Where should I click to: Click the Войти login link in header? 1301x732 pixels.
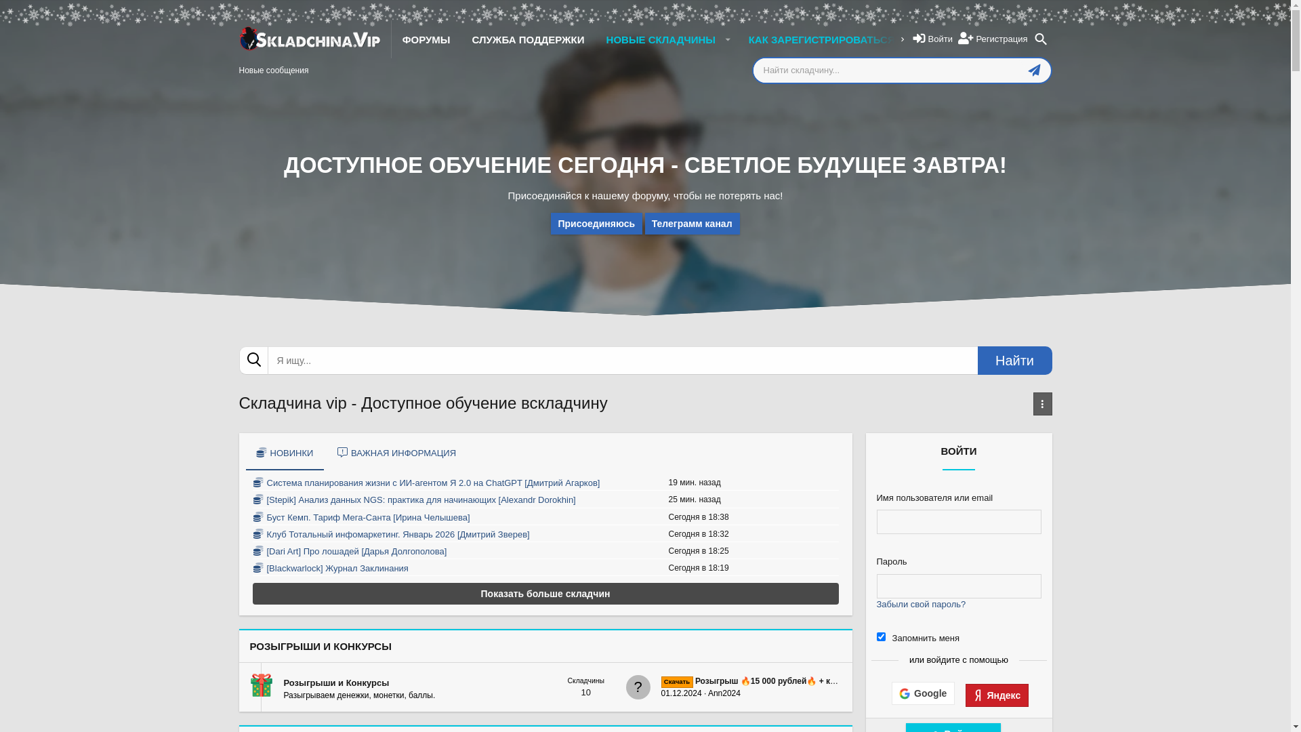932,39
